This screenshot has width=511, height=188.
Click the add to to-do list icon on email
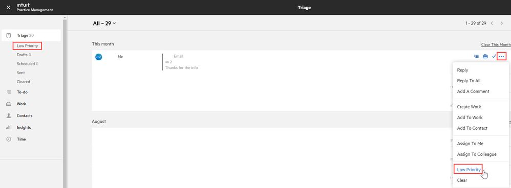coord(476,56)
